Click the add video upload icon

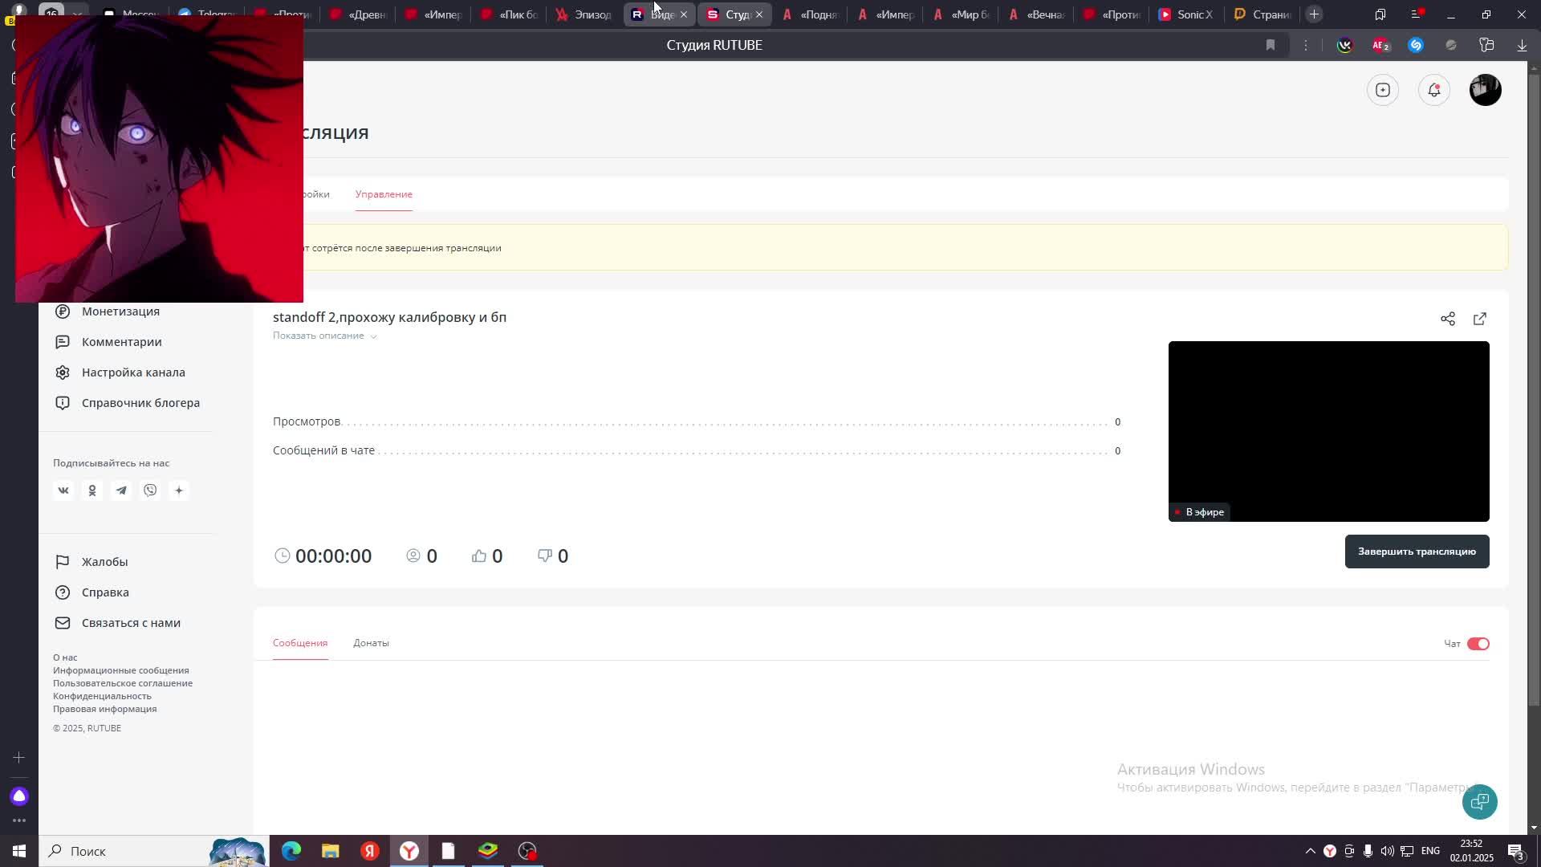pos(1382,90)
